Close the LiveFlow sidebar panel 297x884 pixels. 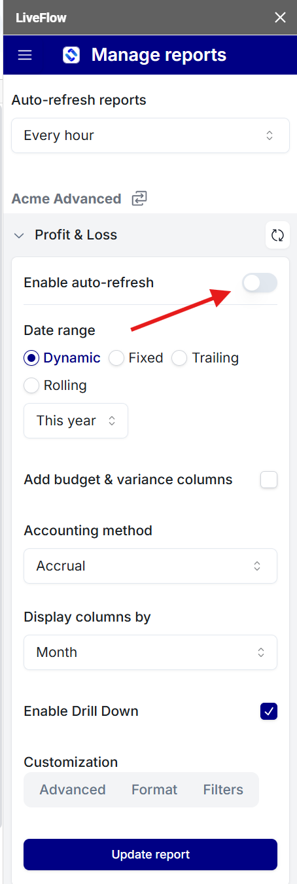coord(280,18)
